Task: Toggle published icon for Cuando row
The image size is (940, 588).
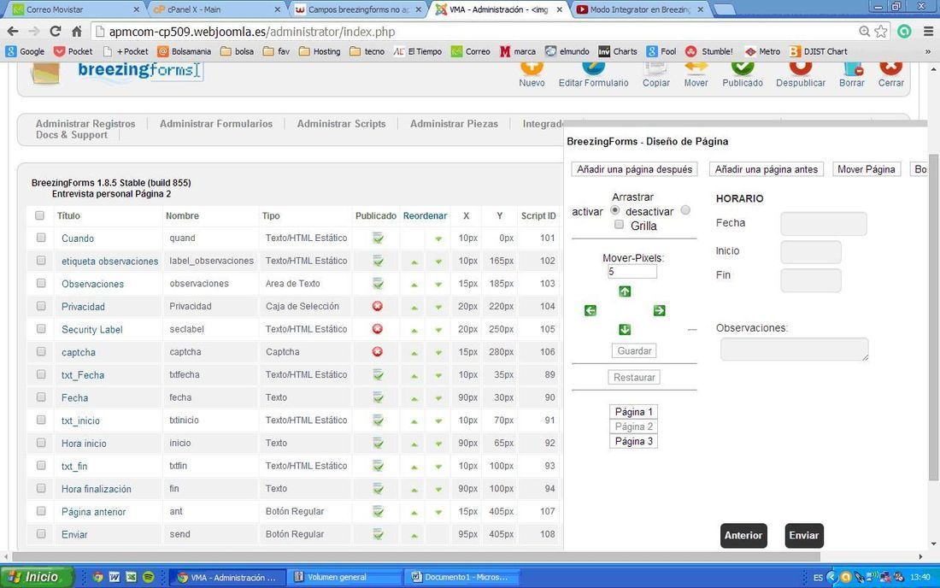Action: pos(378,238)
